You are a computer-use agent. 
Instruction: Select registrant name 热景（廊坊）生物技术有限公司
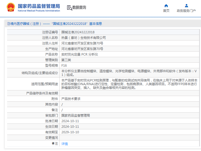click(83, 38)
